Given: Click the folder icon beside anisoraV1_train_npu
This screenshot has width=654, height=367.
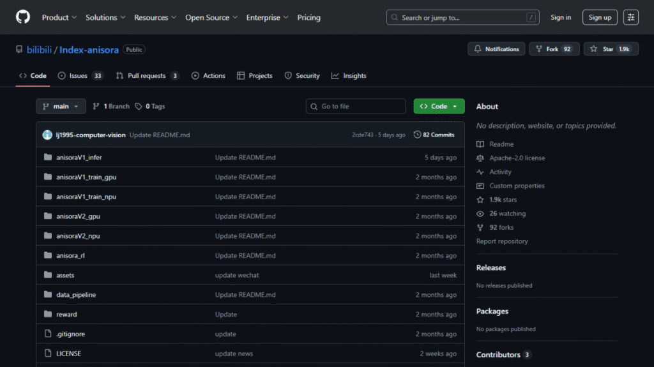Looking at the screenshot, I should tap(48, 197).
